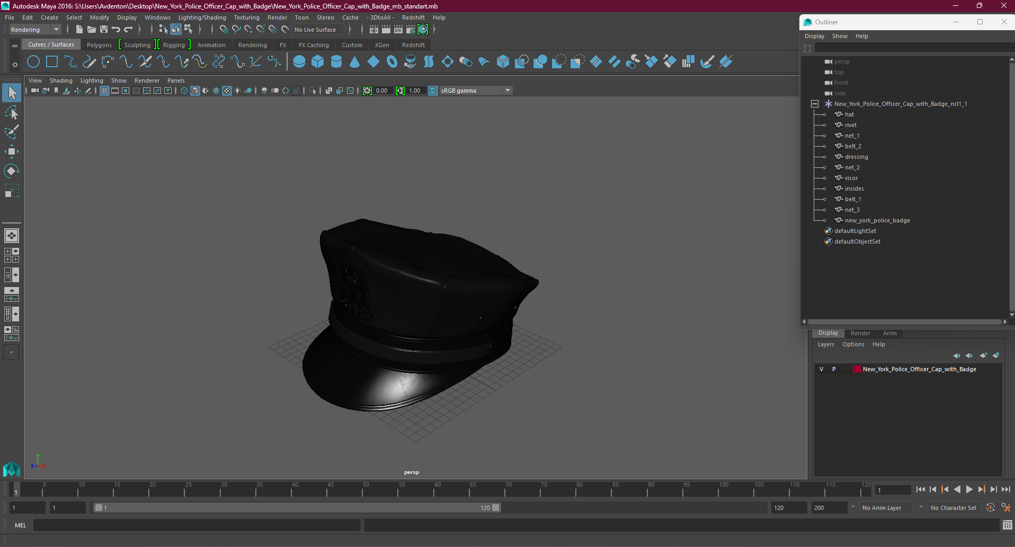Create a NURBS sphere from shelf

(299, 62)
